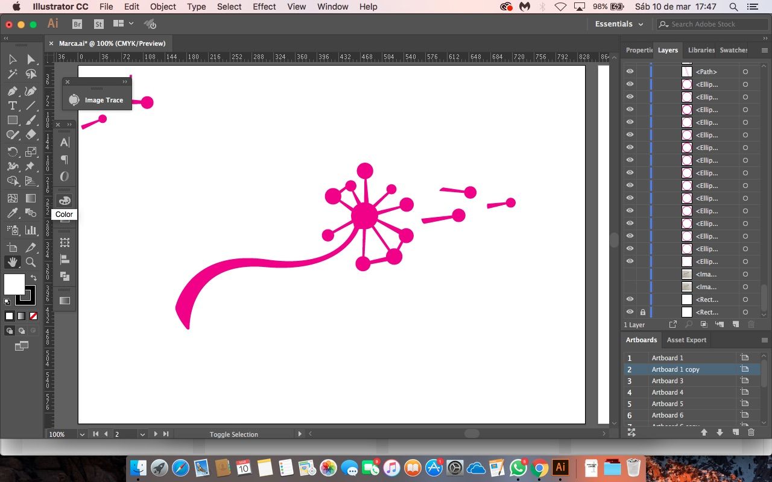Hide the Path layer via eye icon
The width and height of the screenshot is (772, 482).
(630, 72)
